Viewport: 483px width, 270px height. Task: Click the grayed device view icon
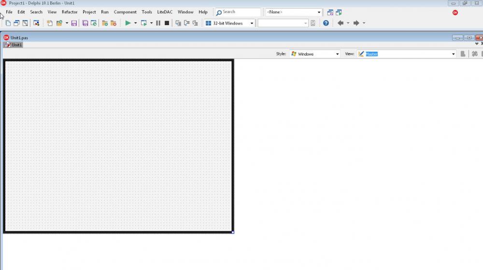[463, 54]
